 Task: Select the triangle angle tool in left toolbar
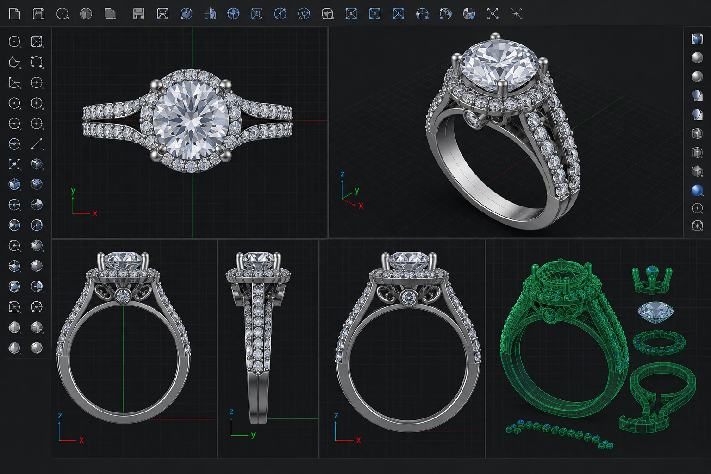tap(14, 83)
